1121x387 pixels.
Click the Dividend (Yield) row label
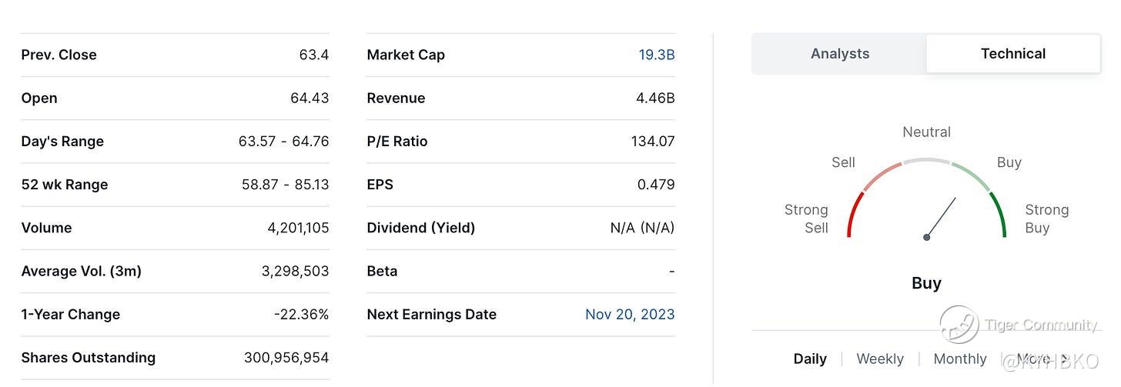(x=420, y=228)
